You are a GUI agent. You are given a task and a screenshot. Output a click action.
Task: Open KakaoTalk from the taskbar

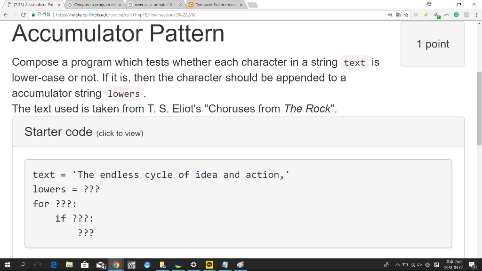coord(209,265)
